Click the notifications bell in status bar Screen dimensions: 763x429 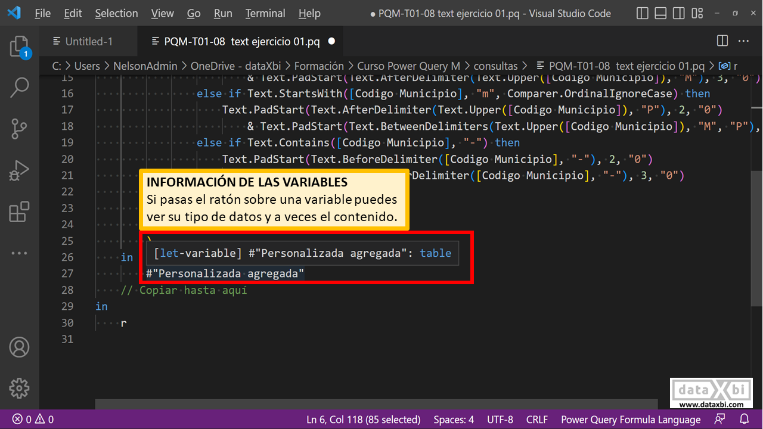[x=745, y=419]
